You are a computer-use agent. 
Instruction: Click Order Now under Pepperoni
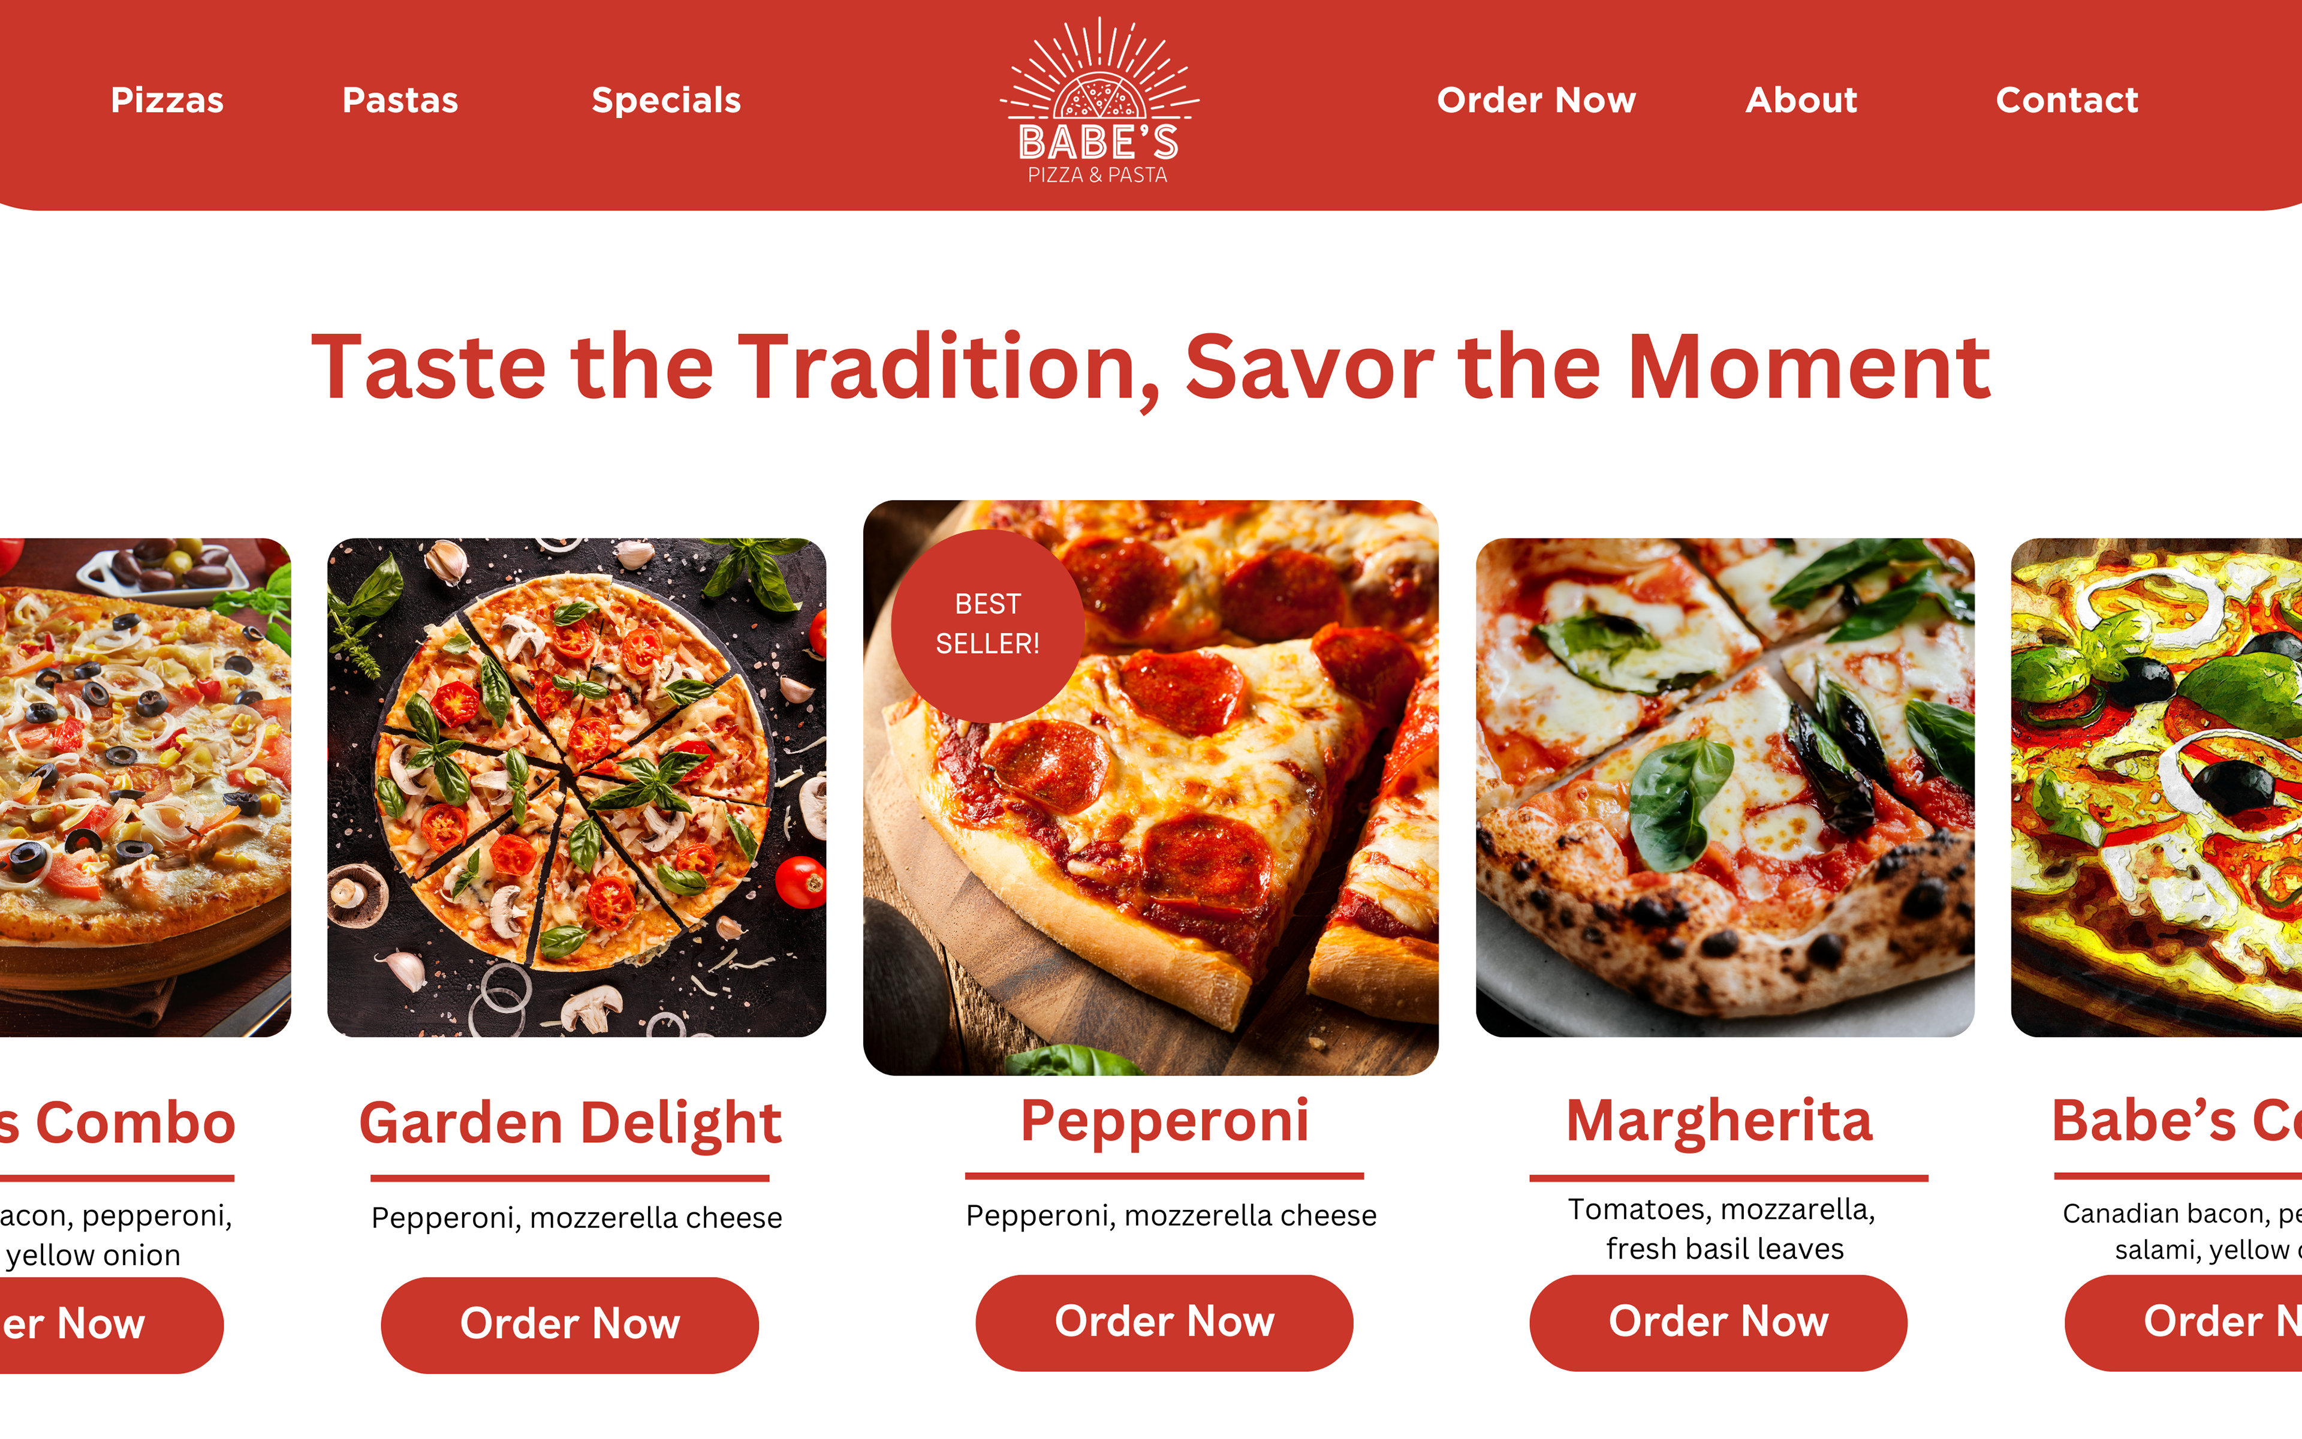pos(1164,1322)
